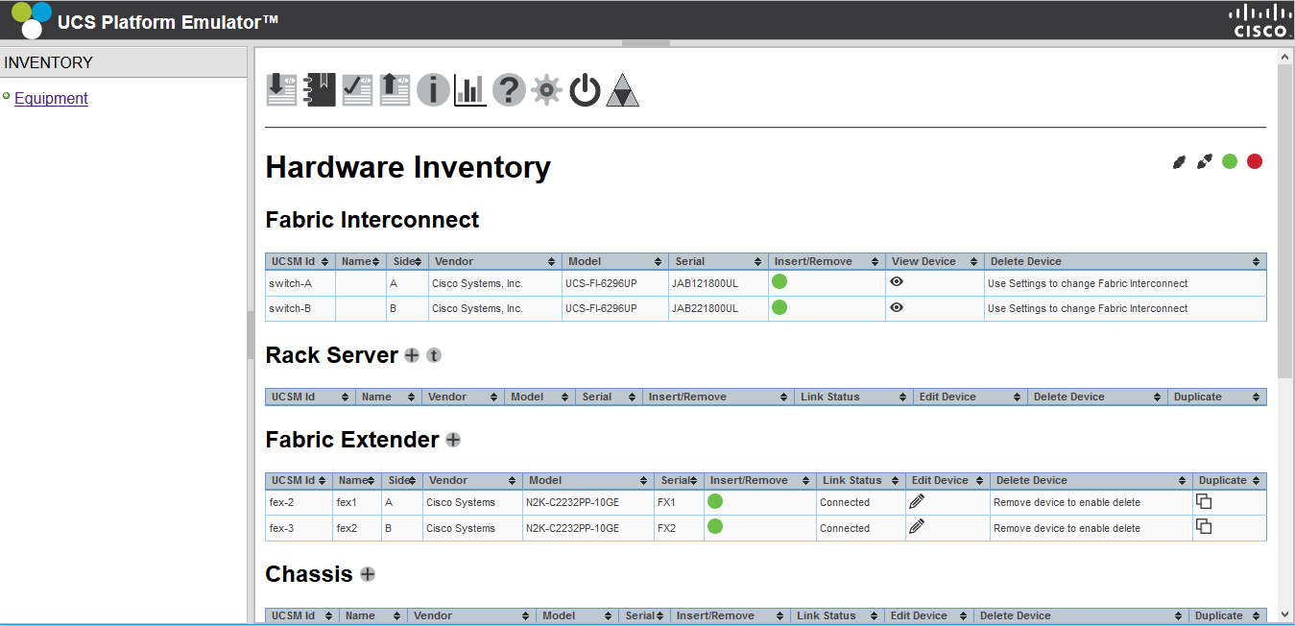Click 'Remove device to enable delete' for fex-2

click(1067, 502)
